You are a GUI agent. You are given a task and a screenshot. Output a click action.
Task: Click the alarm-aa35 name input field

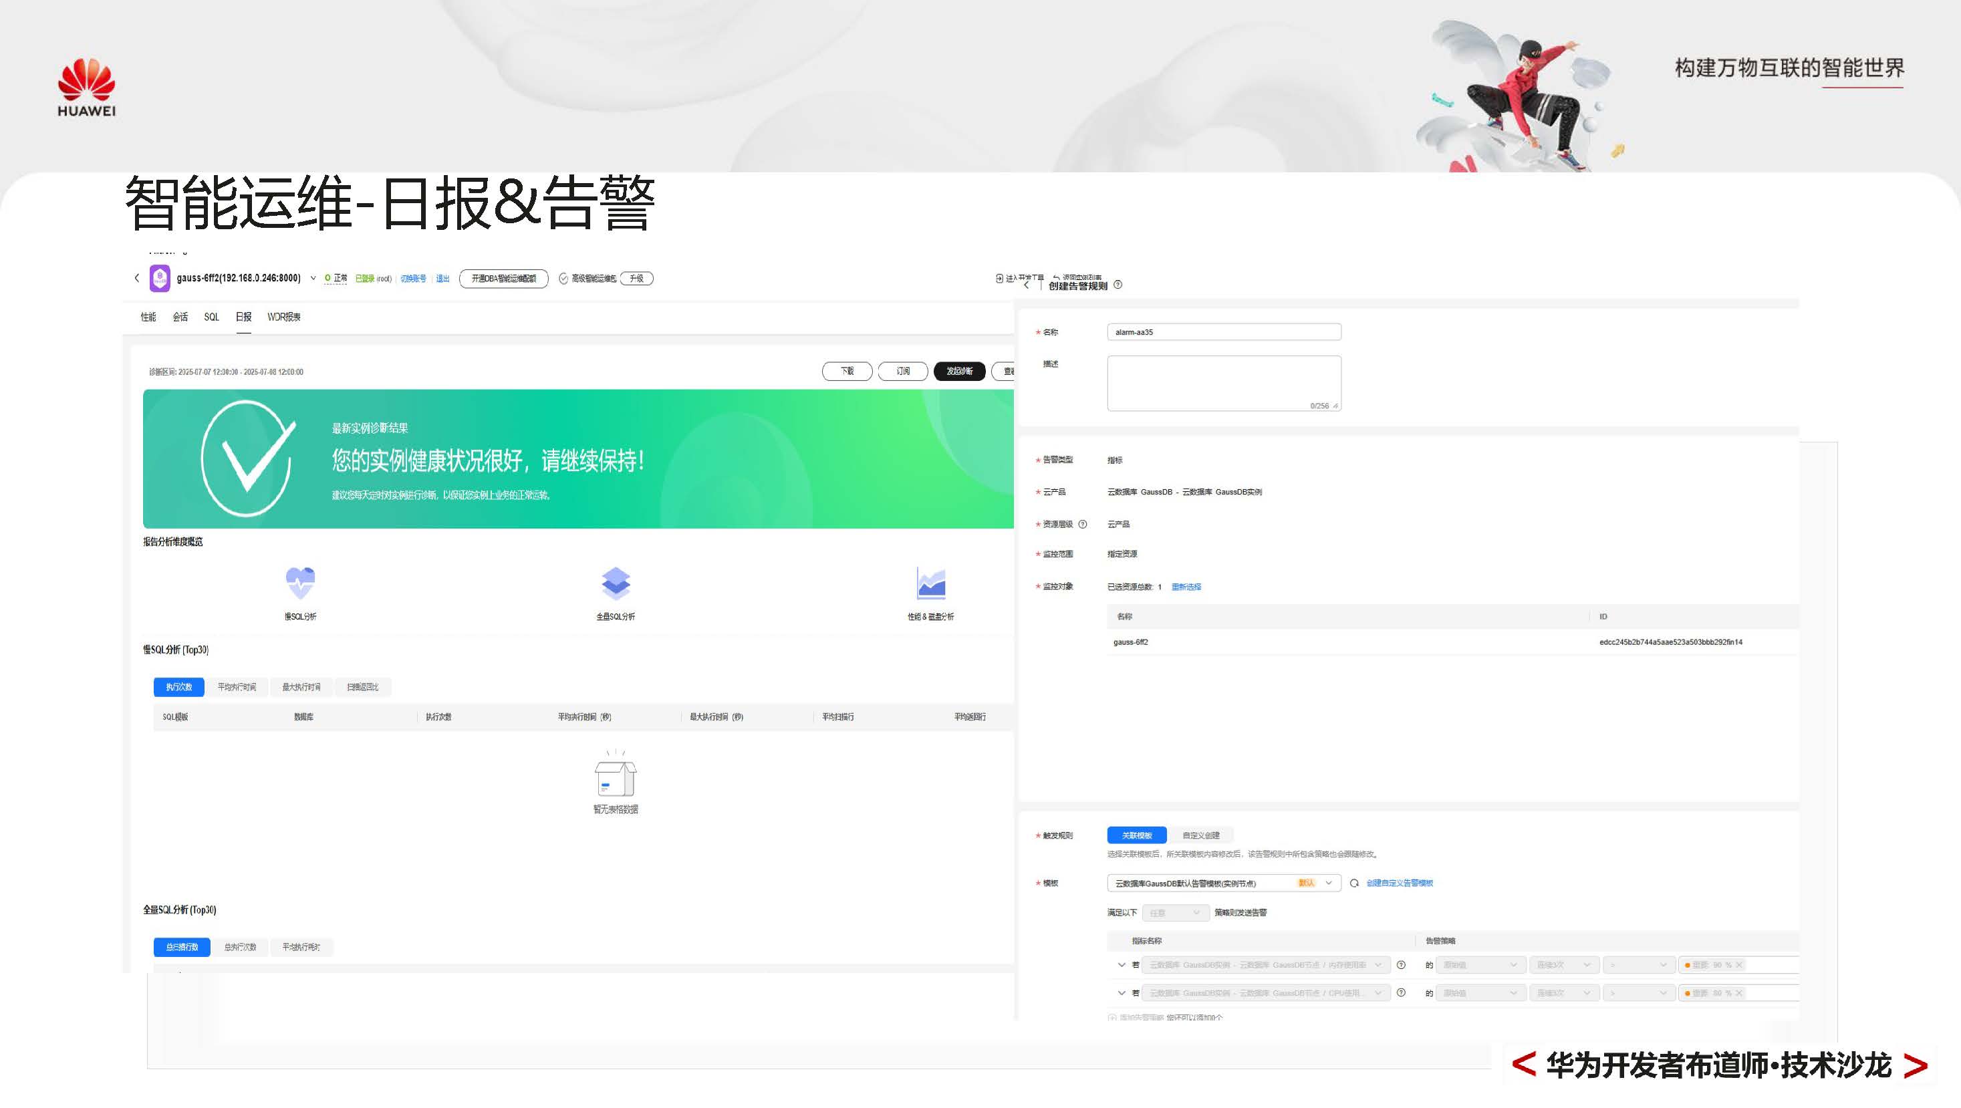(x=1223, y=331)
